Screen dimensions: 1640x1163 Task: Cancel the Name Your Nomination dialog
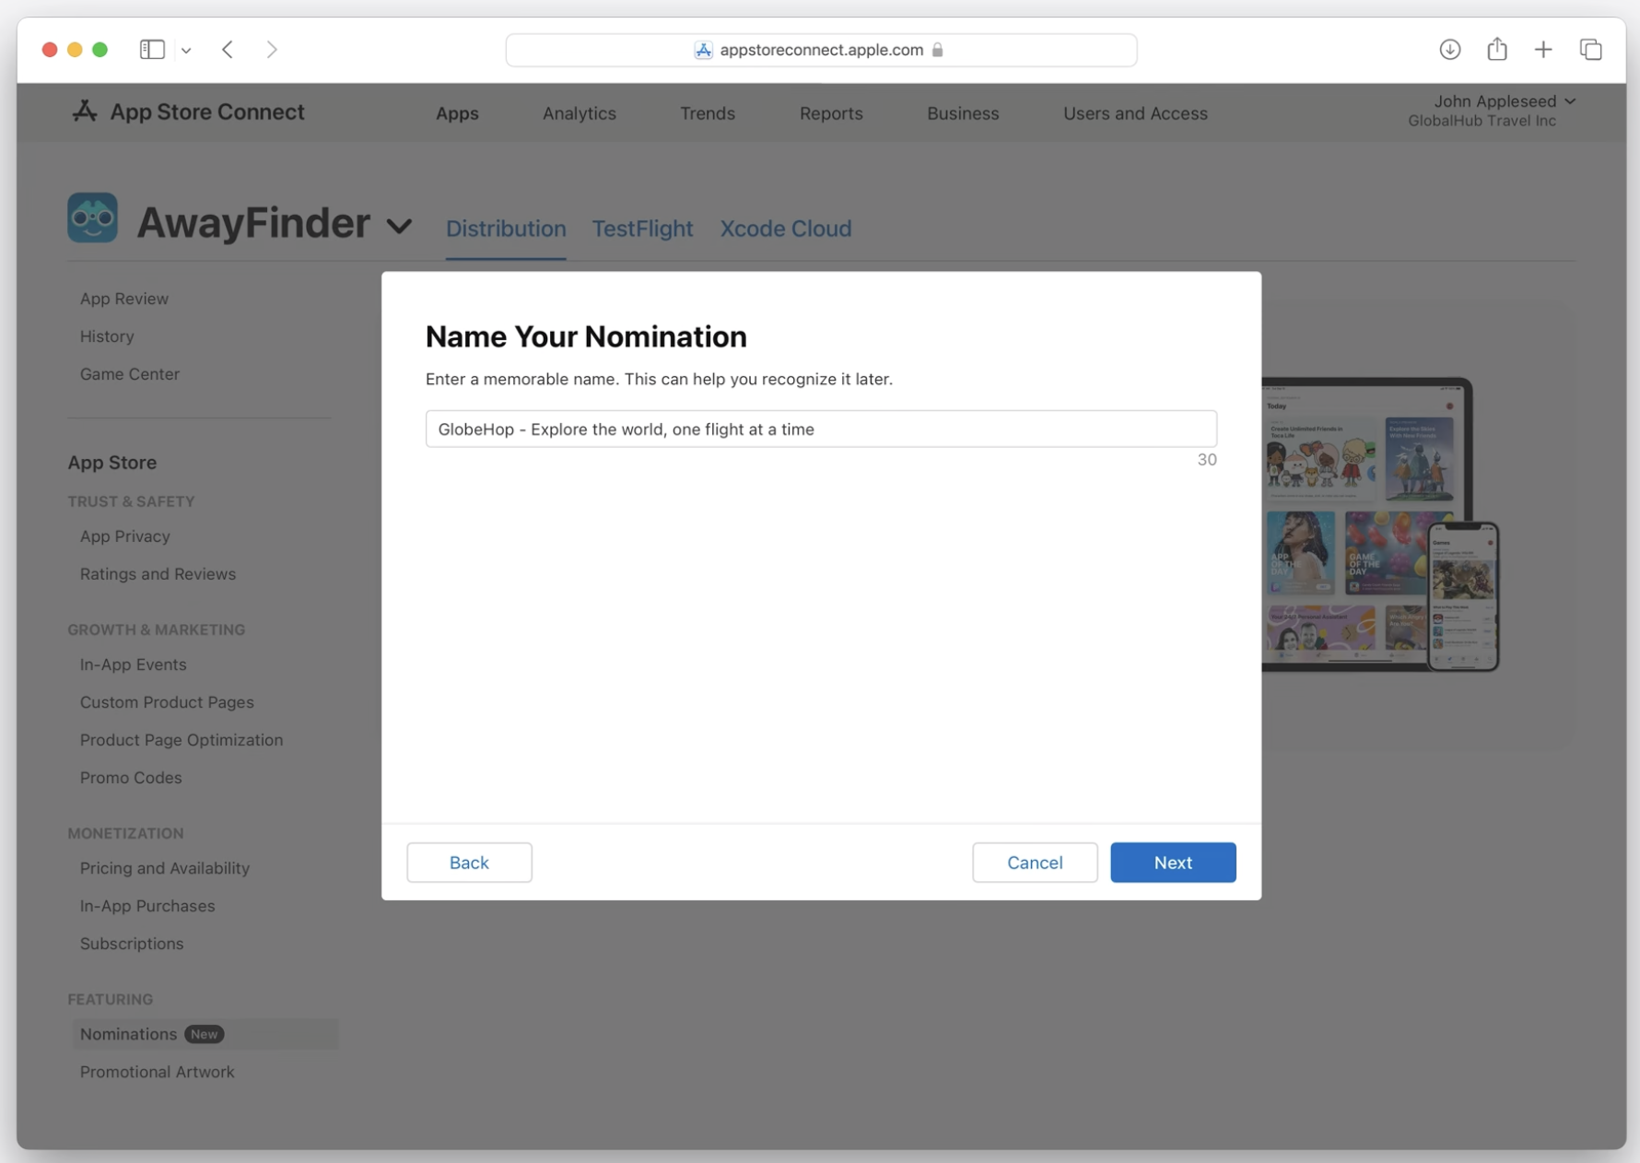coord(1035,863)
